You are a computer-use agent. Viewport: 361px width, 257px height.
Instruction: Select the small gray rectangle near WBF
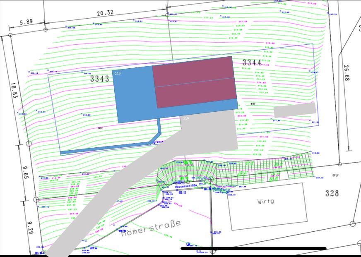coord(294,110)
